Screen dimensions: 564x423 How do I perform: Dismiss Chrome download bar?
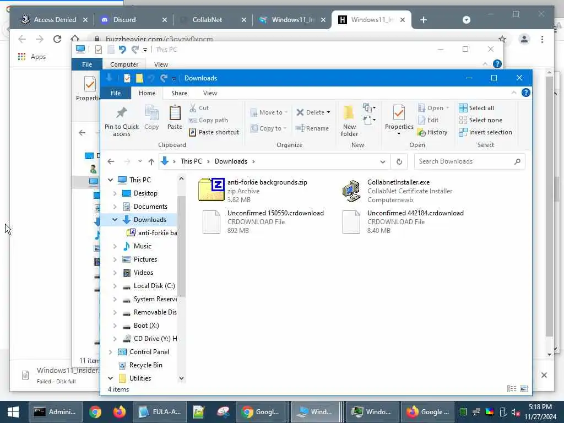(544, 375)
